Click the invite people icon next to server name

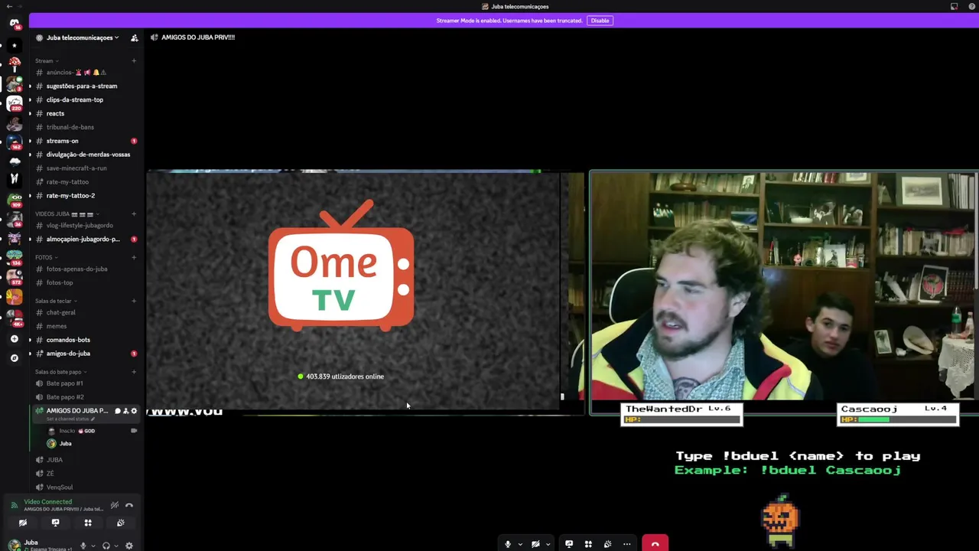point(135,37)
